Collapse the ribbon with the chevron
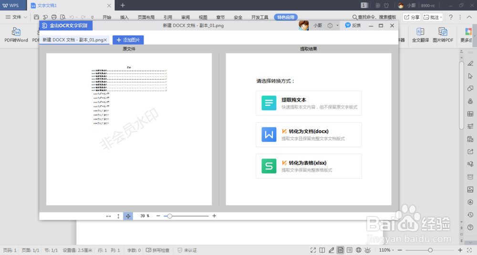This screenshot has height=255, width=477. 469,17
